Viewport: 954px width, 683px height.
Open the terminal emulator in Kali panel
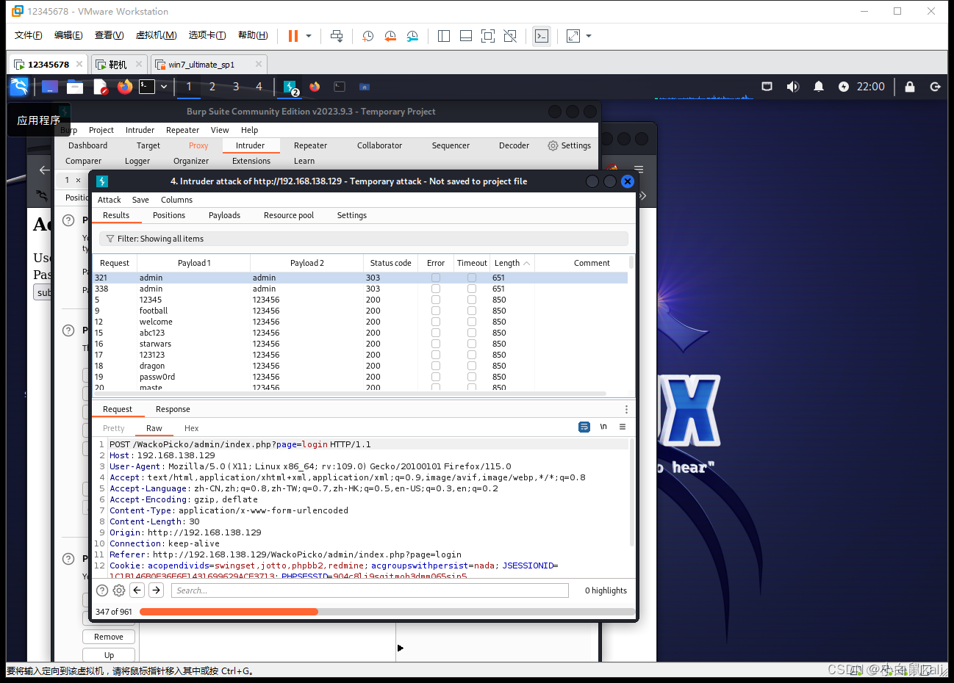[x=147, y=87]
